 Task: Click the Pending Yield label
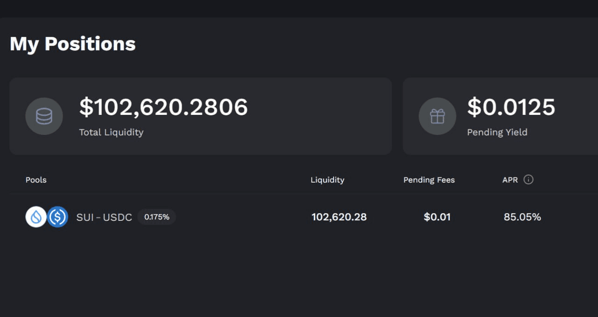497,133
